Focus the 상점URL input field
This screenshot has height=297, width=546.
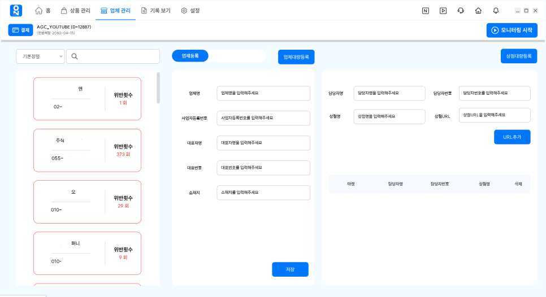495,115
